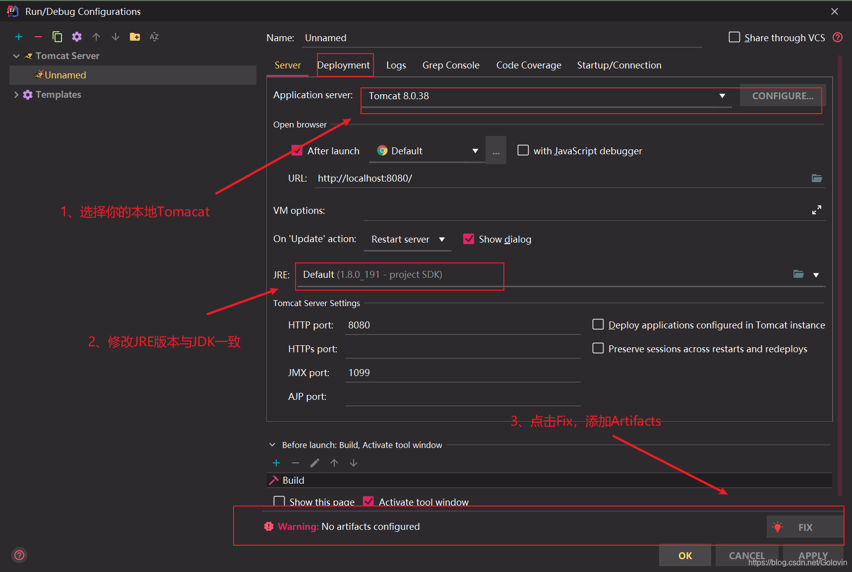Collapse the Tomcat Server tree node
The width and height of the screenshot is (852, 572).
click(16, 56)
